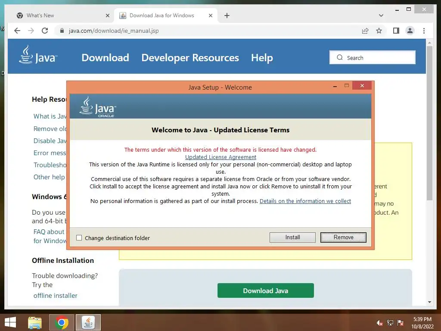
Task: Click the java.com URL in address bar
Action: tap(114, 31)
